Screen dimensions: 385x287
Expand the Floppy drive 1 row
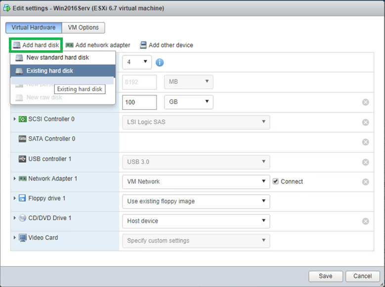coord(14,198)
